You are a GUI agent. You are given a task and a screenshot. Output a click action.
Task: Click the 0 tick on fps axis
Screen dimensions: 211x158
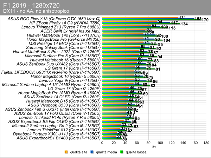pos(102,143)
